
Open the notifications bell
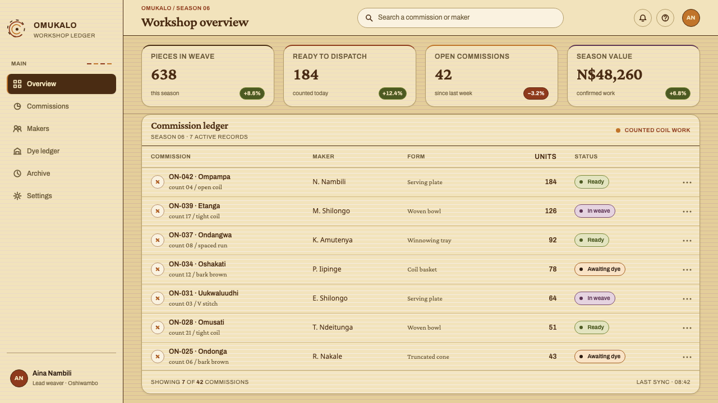pyautogui.click(x=643, y=18)
